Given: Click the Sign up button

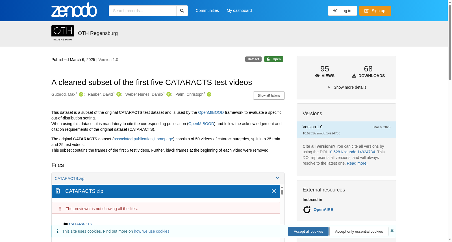Looking at the screenshot, I should click(x=375, y=11).
